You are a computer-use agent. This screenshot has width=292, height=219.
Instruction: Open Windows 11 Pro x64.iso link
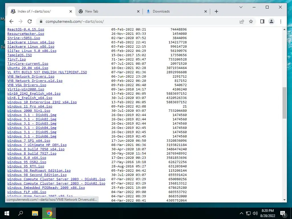tap(30, 107)
